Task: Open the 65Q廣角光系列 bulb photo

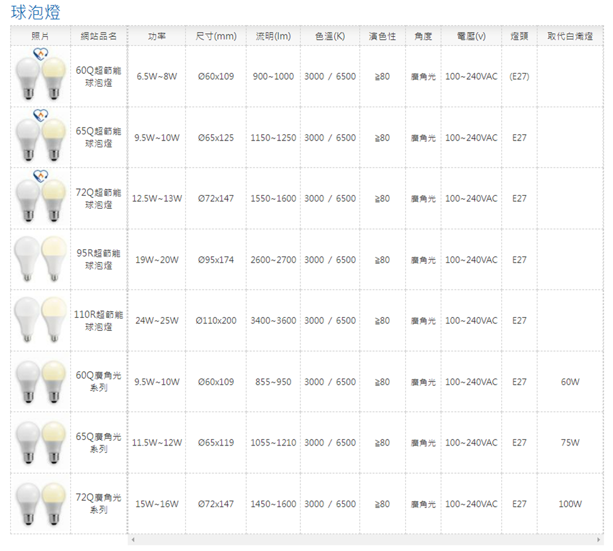Action: tap(40, 442)
